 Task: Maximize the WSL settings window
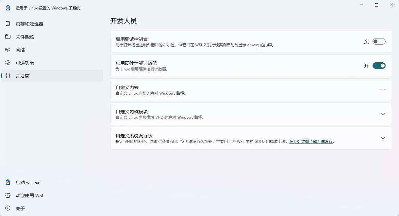click(x=376, y=5)
